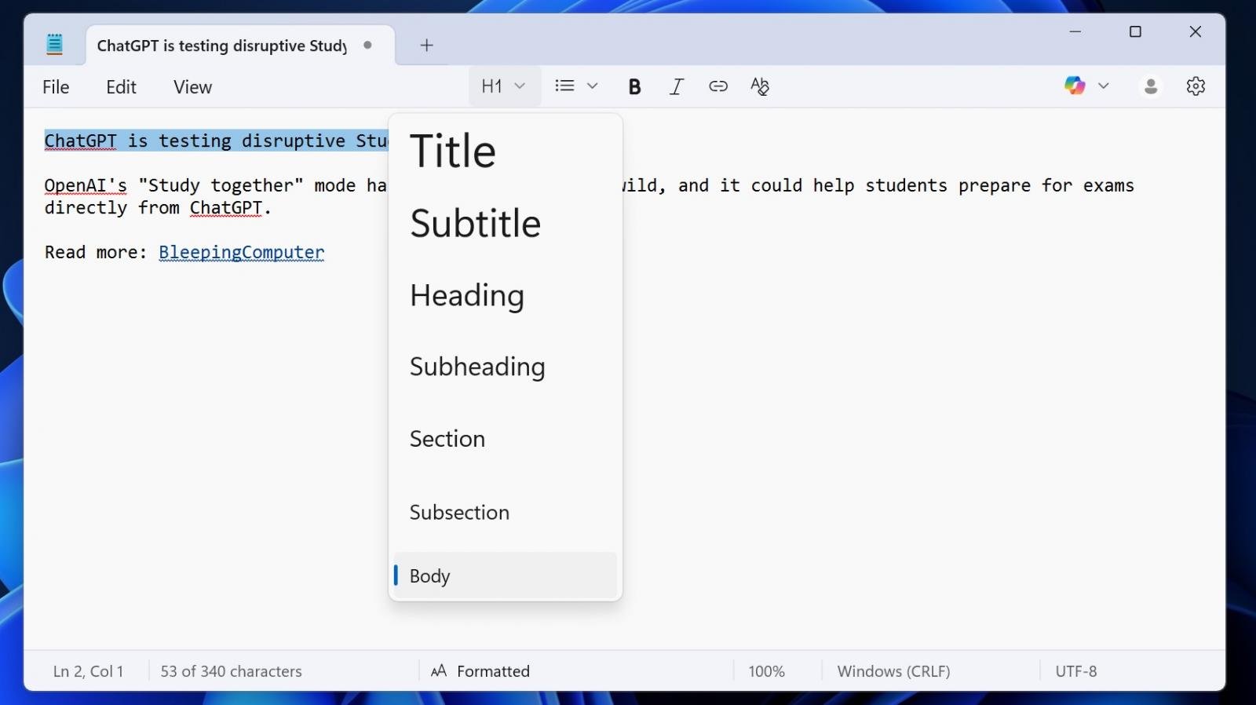
Task: Open the File menu
Action: click(56, 87)
